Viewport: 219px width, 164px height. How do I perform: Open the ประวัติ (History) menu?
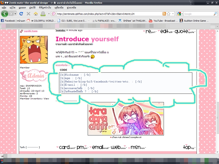32,8
